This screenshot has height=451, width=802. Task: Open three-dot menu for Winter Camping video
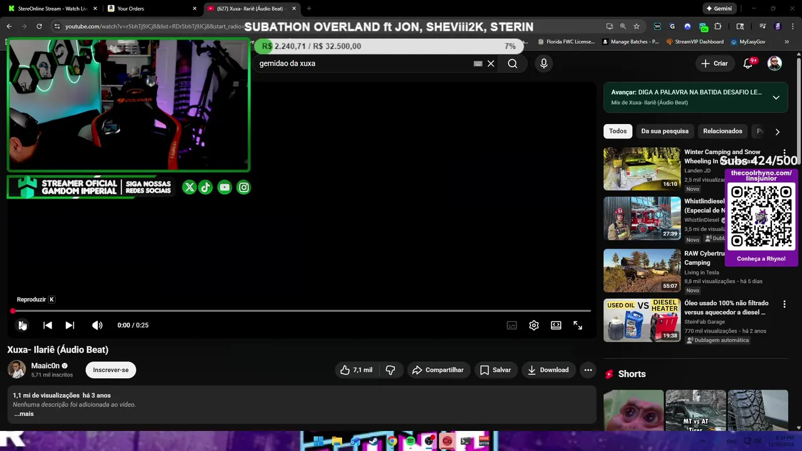pyautogui.click(x=784, y=153)
